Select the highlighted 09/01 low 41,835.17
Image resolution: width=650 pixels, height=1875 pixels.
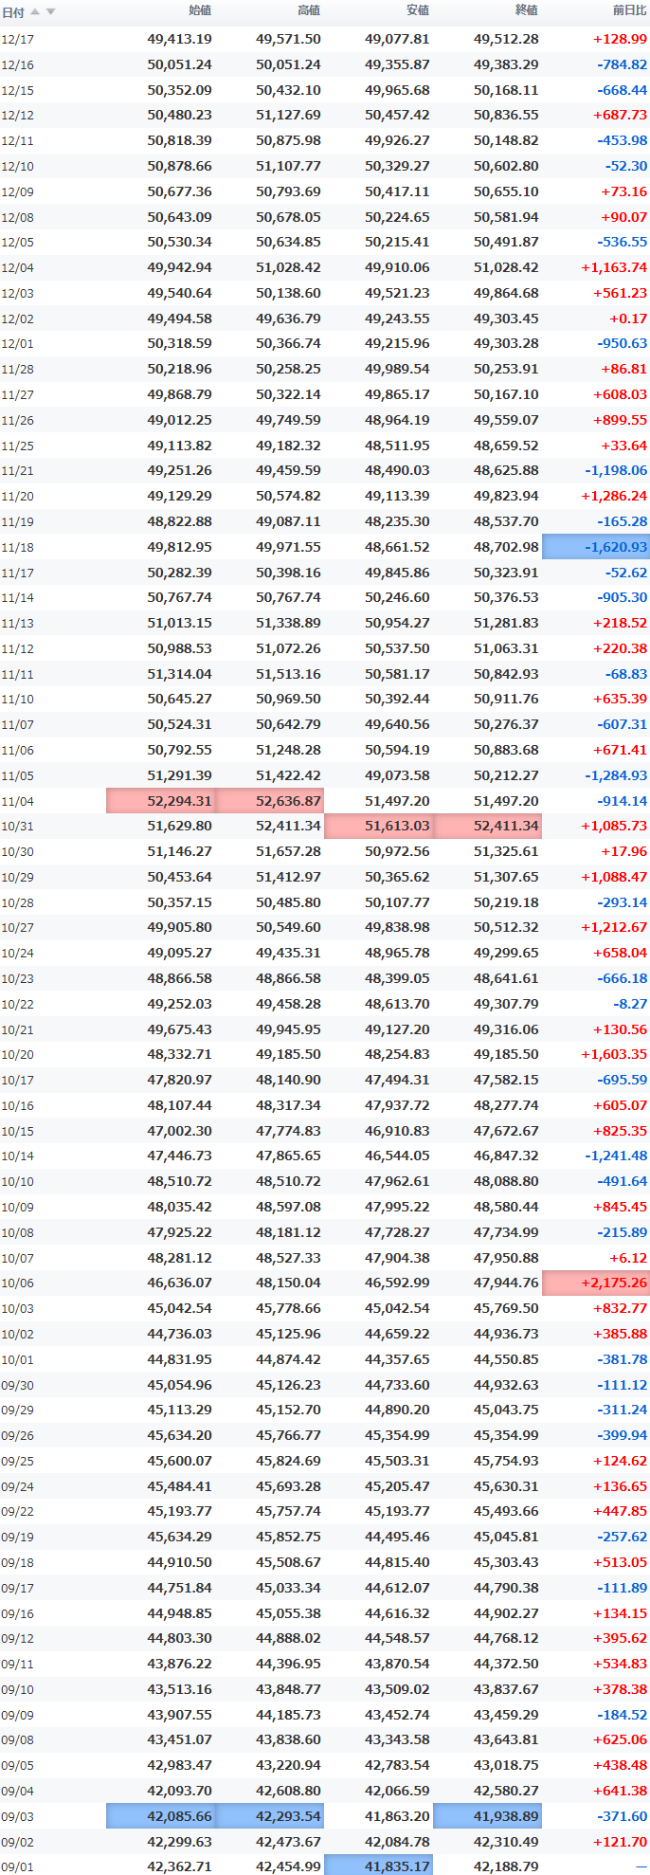pyautogui.click(x=379, y=1866)
